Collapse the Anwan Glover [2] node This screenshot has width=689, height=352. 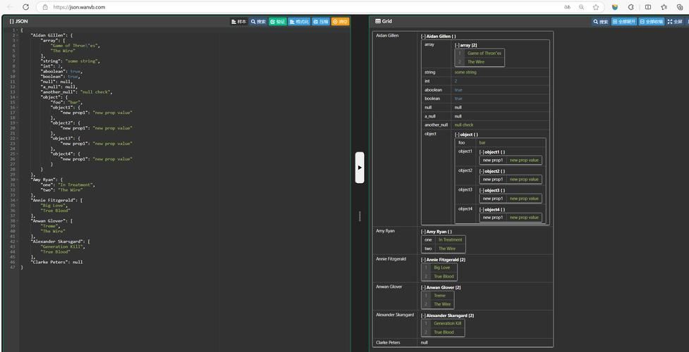[x=423, y=287]
